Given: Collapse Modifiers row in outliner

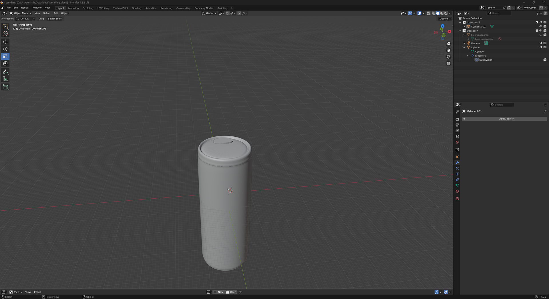Looking at the screenshot, I should [468, 56].
